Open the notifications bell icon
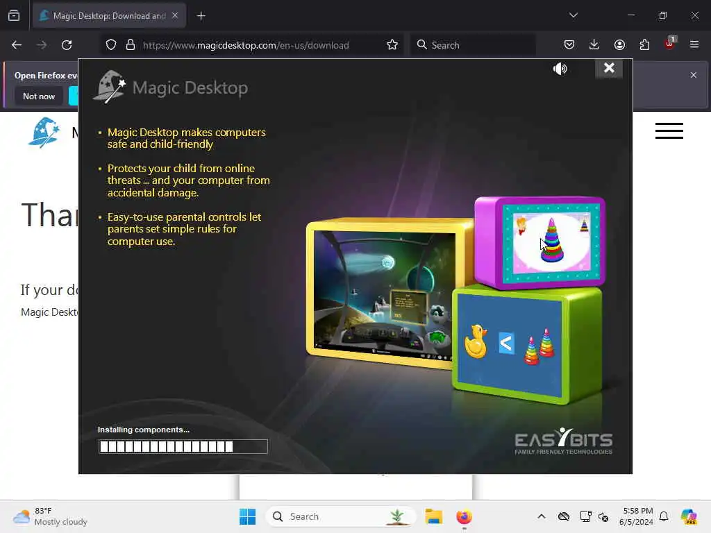 [664, 516]
